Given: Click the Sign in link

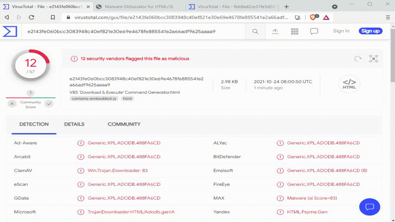Looking at the screenshot, I should click(x=341, y=31).
